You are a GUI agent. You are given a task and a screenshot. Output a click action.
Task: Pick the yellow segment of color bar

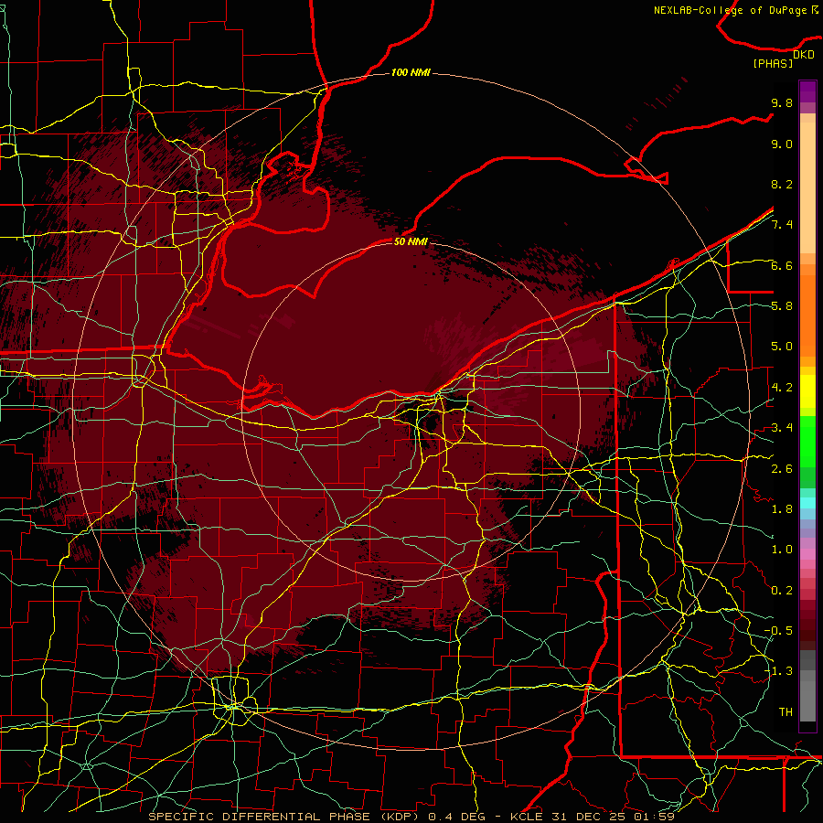tap(807, 391)
